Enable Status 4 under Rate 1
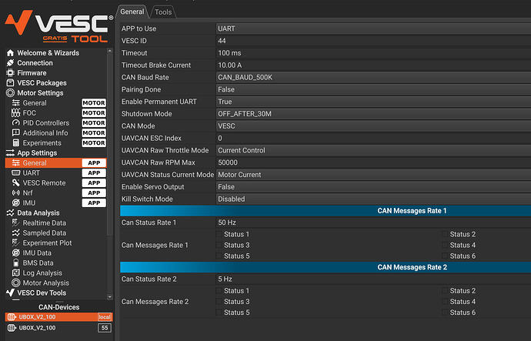531x341 pixels. click(x=445, y=245)
